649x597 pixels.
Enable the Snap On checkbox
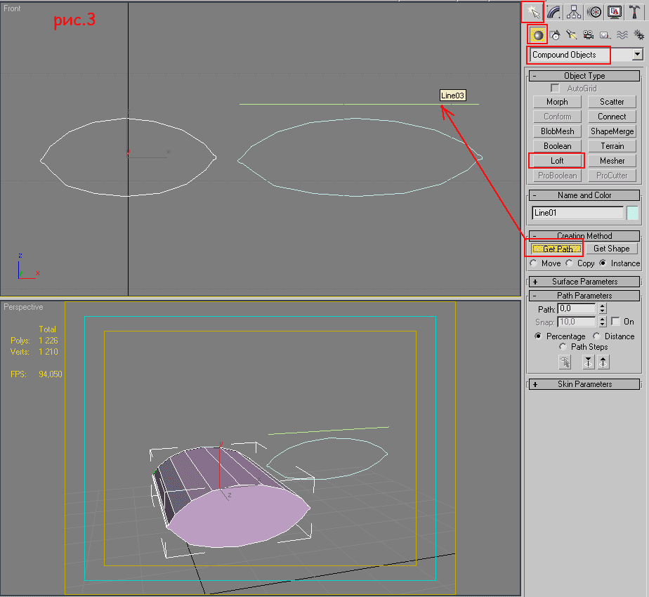(615, 322)
